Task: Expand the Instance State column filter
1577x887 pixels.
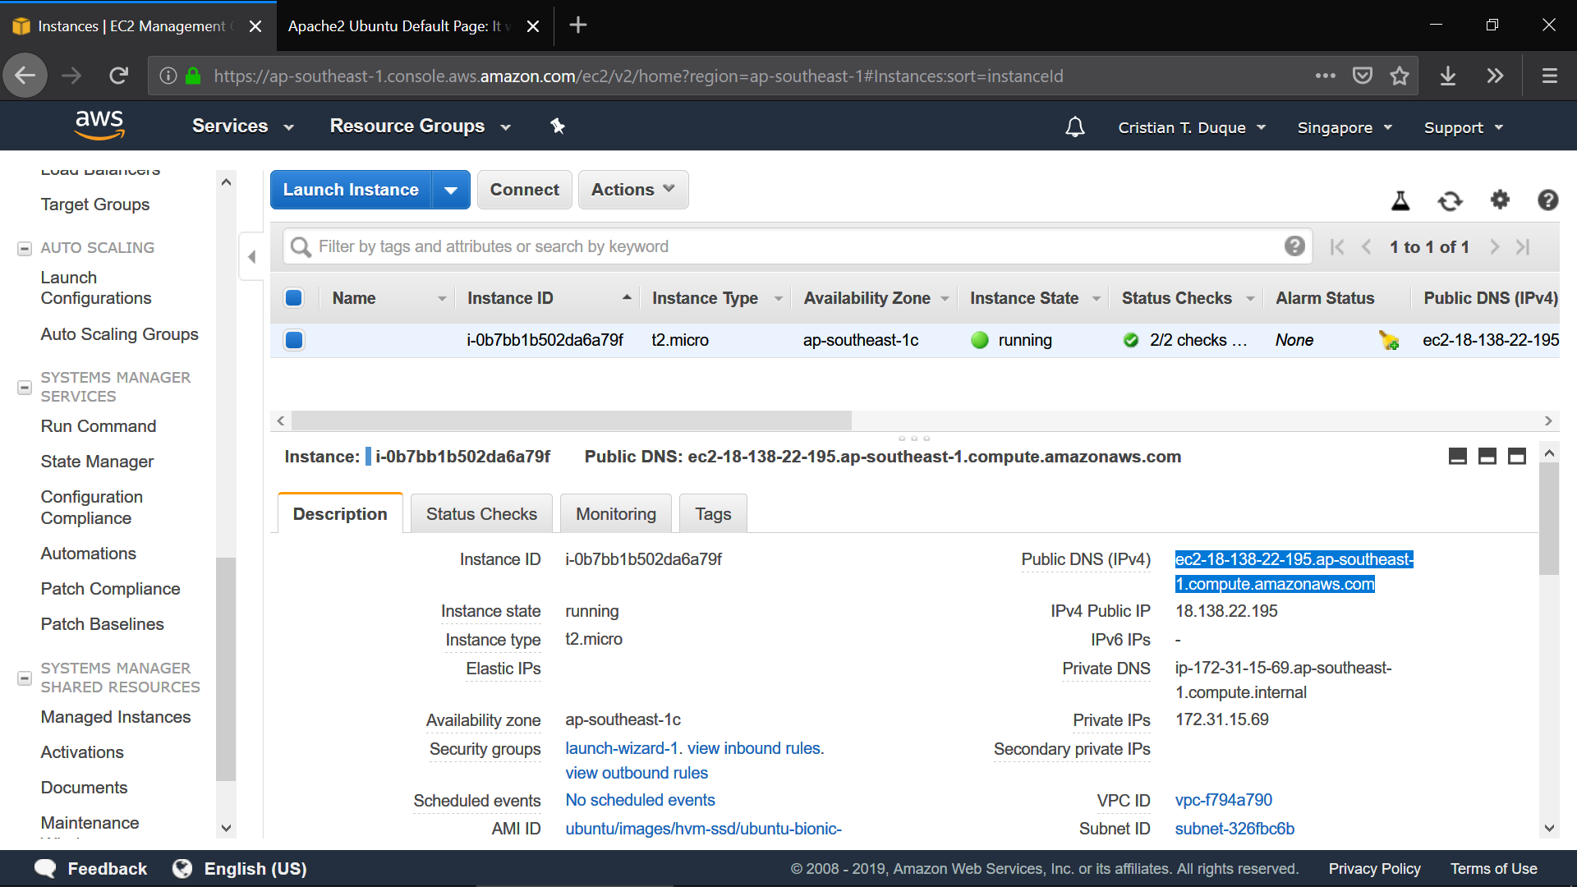Action: point(1097,298)
